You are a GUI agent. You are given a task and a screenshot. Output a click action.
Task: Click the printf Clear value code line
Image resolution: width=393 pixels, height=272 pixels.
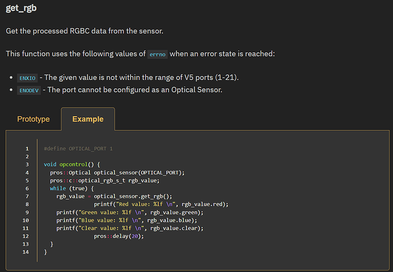tap(130, 228)
